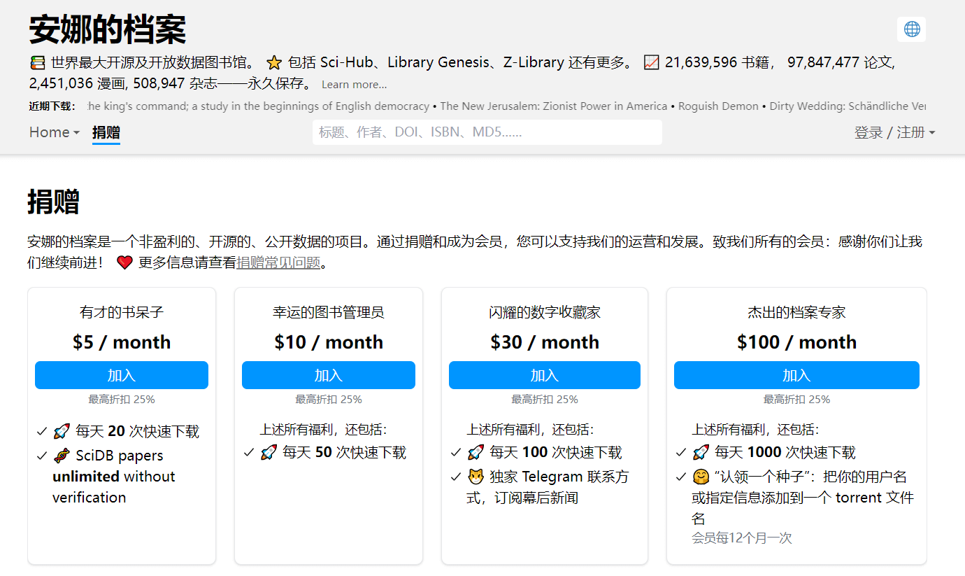Join the $5 / month membership tier
The image size is (965, 576).
(122, 375)
